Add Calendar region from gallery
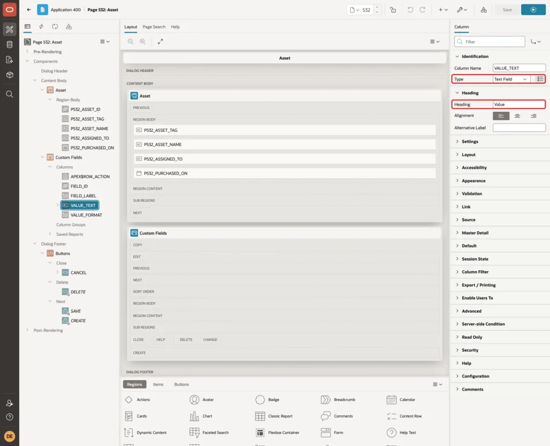550x446 pixels. coord(401,399)
